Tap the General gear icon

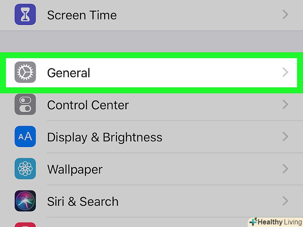pos(25,73)
